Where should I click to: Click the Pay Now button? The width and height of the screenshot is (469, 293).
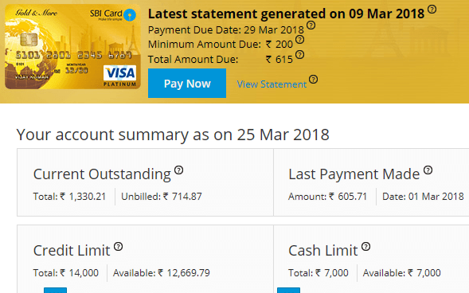(187, 83)
